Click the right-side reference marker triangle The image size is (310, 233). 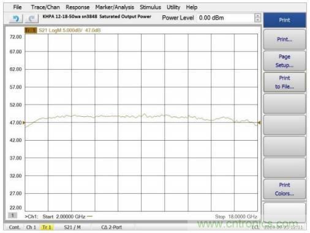point(259,122)
